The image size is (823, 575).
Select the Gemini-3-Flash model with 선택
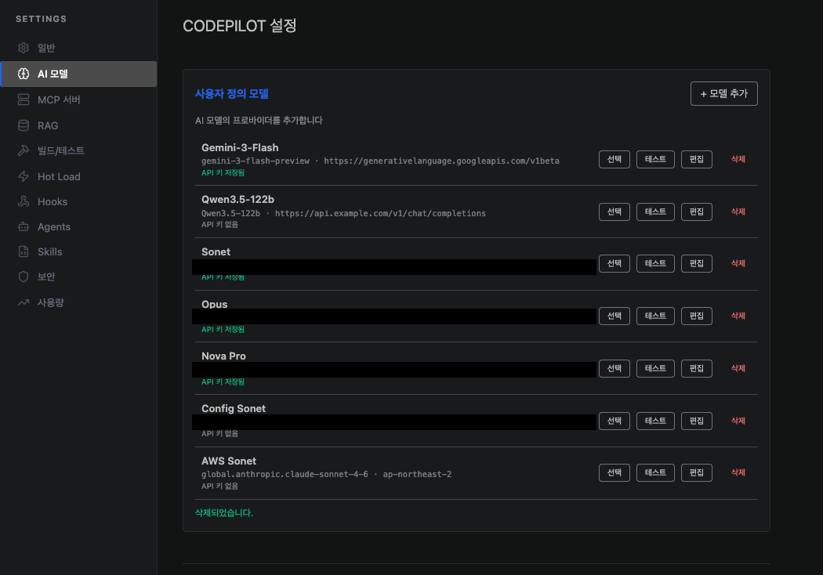614,159
